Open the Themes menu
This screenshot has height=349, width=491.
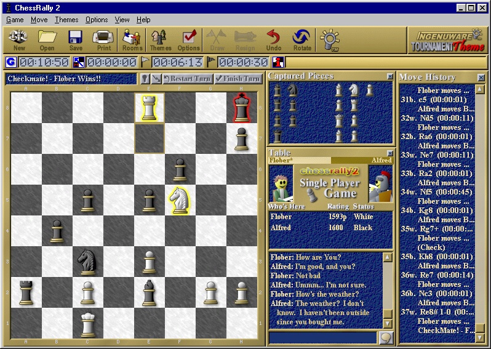(66, 20)
